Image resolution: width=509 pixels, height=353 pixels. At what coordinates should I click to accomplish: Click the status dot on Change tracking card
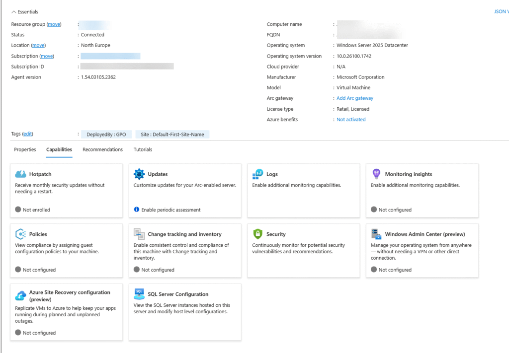137,270
